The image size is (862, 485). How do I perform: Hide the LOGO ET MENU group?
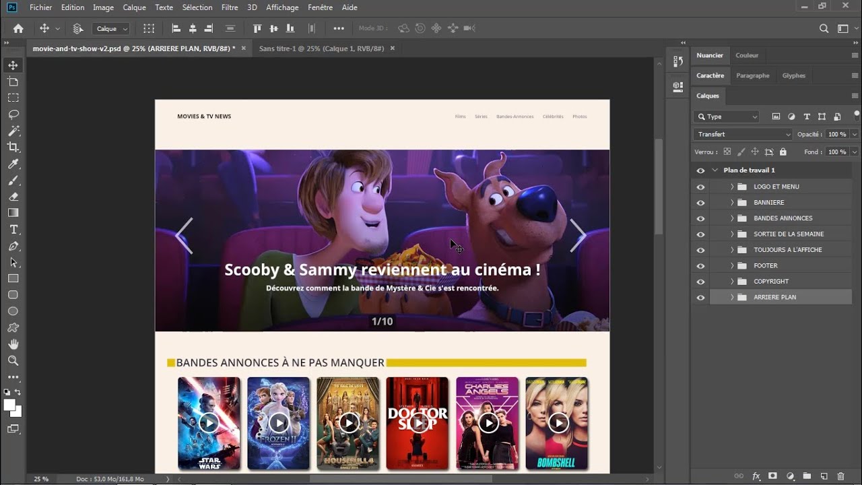[700, 187]
